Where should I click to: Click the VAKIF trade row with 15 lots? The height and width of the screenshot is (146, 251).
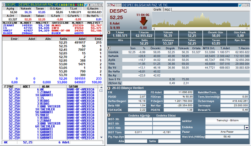click(x=50, y=115)
